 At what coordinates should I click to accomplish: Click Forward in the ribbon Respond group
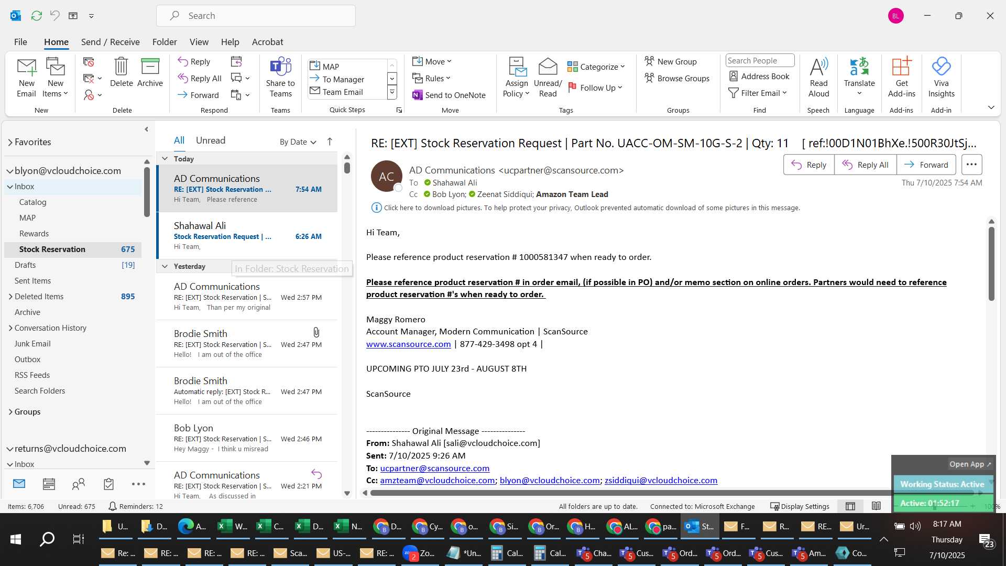tap(198, 95)
